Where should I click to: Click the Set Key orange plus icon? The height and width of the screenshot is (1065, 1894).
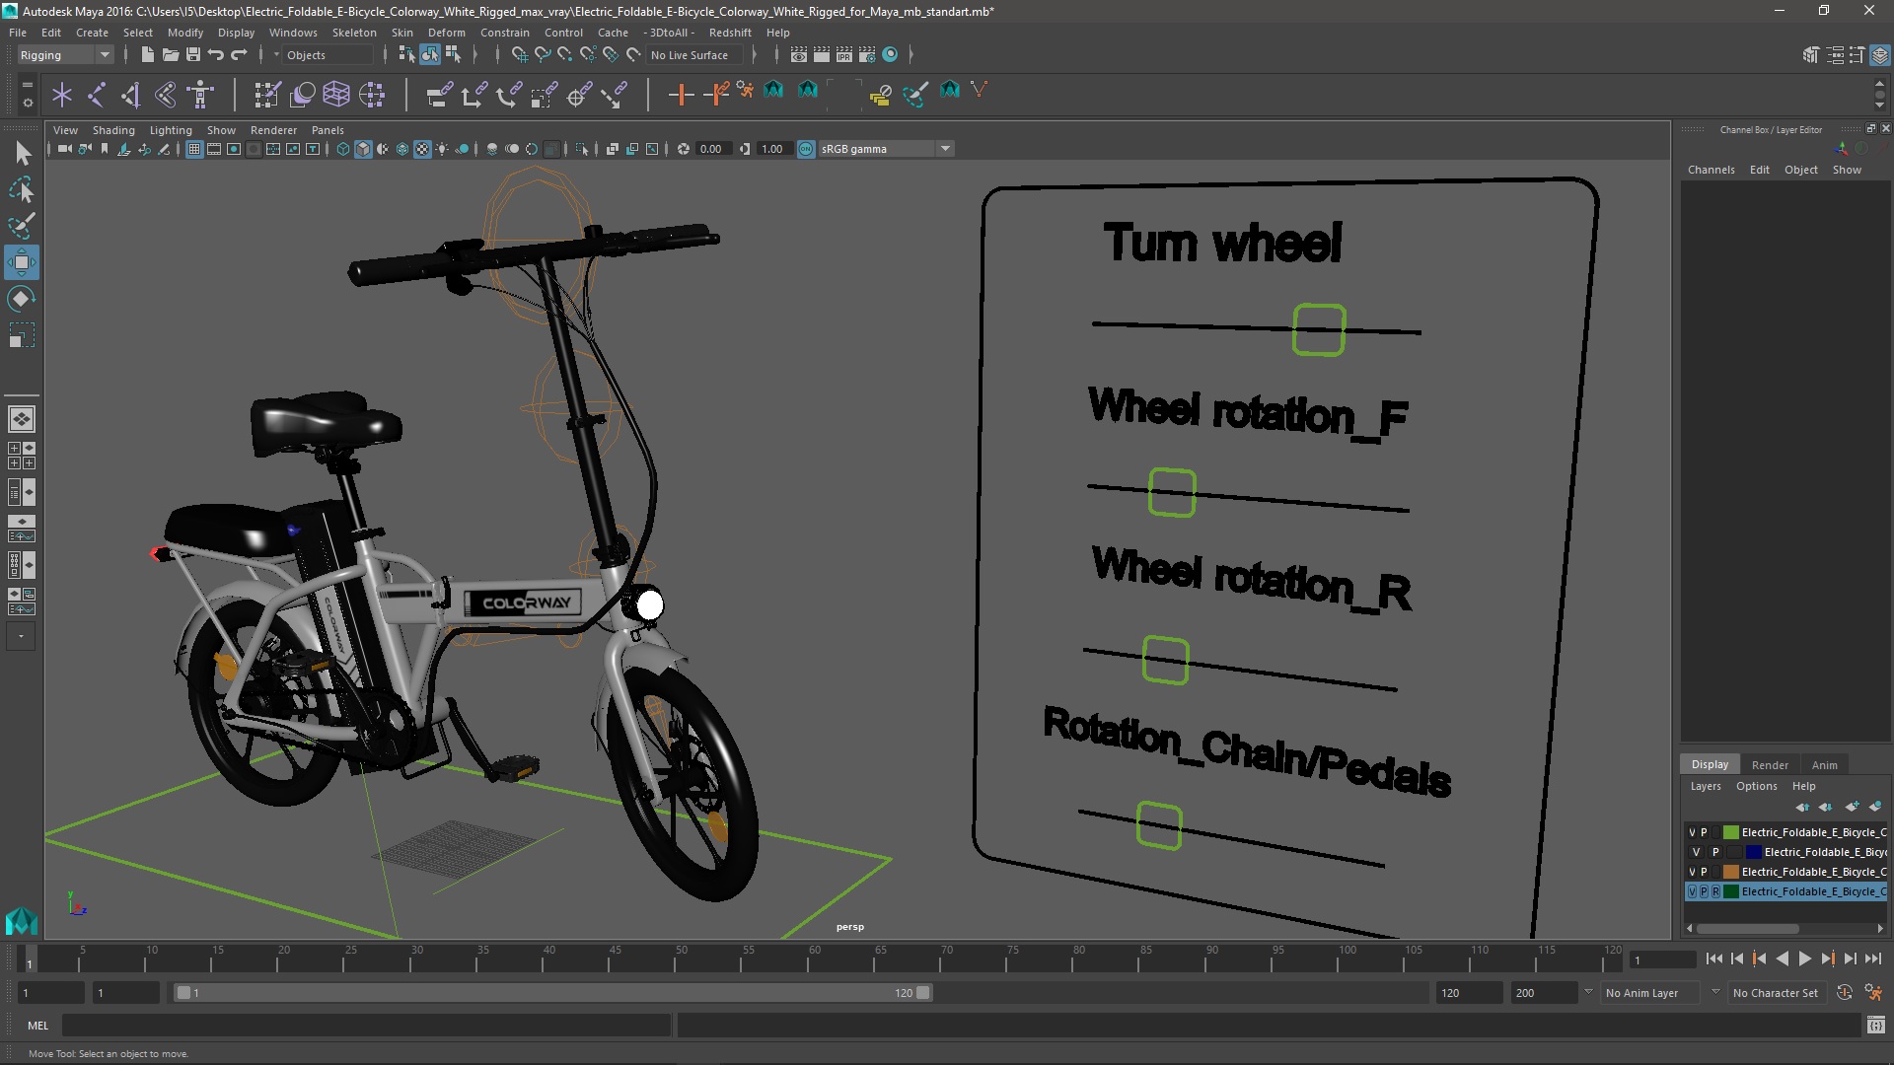pyautogui.click(x=681, y=95)
